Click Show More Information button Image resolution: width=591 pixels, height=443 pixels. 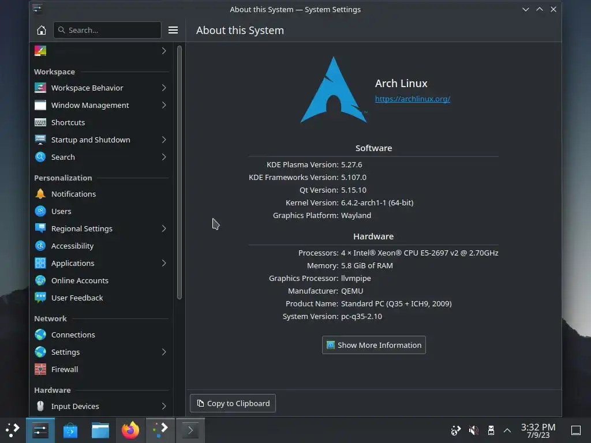click(374, 345)
